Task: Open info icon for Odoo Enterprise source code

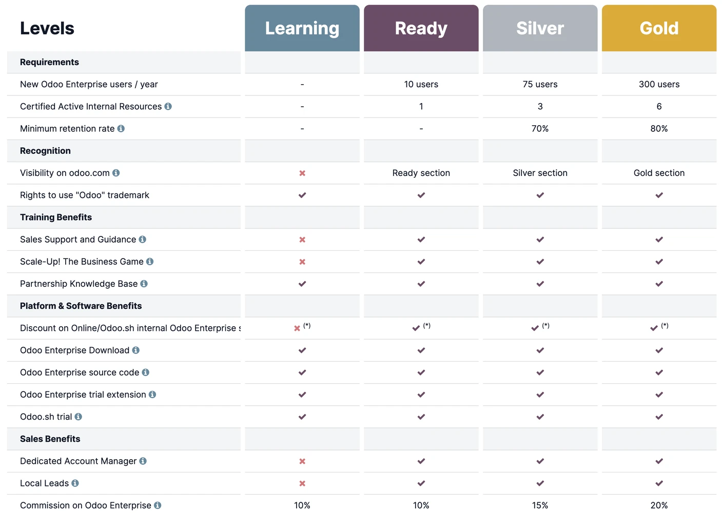Action: tap(146, 372)
